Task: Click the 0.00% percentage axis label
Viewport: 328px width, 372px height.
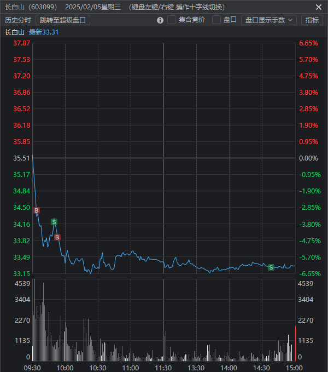Action: click(308, 158)
